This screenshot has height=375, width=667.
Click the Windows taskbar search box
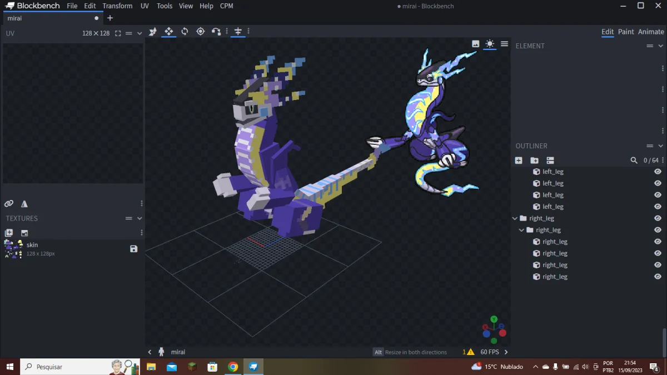pyautogui.click(x=80, y=367)
